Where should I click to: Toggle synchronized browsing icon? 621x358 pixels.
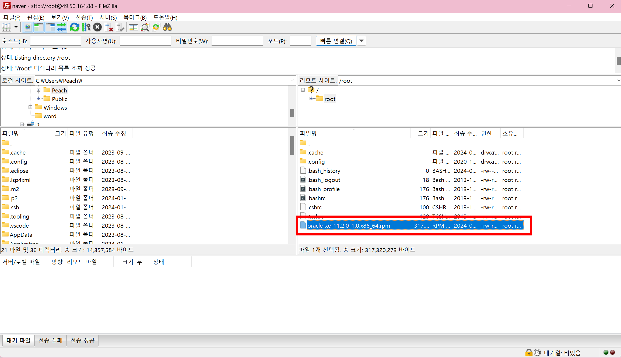coord(156,27)
